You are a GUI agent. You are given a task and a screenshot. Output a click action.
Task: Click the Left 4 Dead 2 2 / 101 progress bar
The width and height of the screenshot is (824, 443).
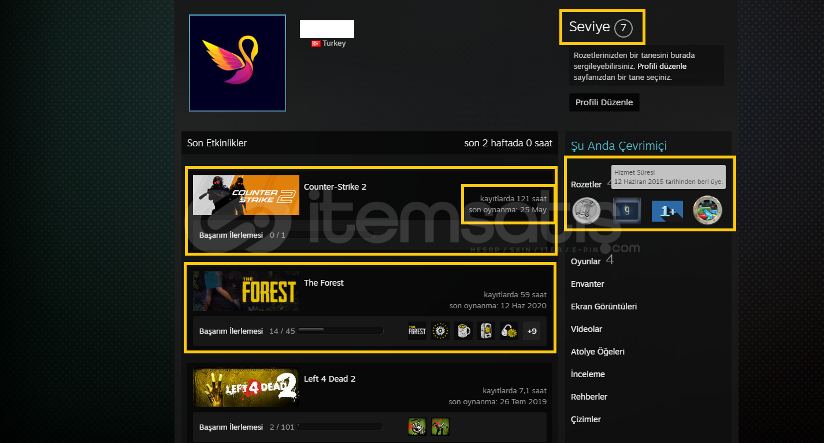click(x=340, y=427)
